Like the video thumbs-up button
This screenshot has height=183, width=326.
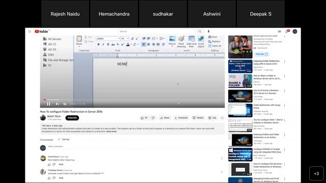pyautogui.click(x=144, y=118)
